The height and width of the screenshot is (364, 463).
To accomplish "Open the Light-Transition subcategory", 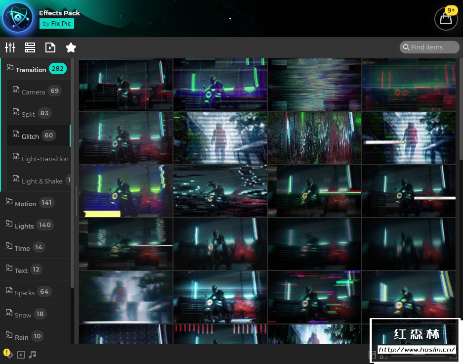I will click(x=39, y=158).
